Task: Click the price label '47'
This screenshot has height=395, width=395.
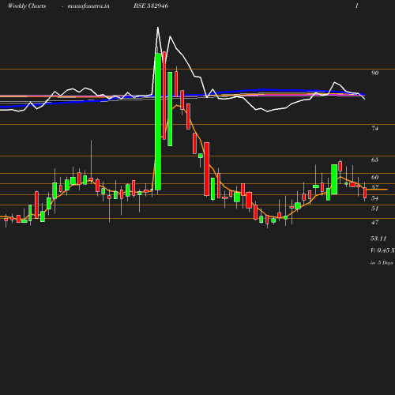Action: [x=374, y=222]
